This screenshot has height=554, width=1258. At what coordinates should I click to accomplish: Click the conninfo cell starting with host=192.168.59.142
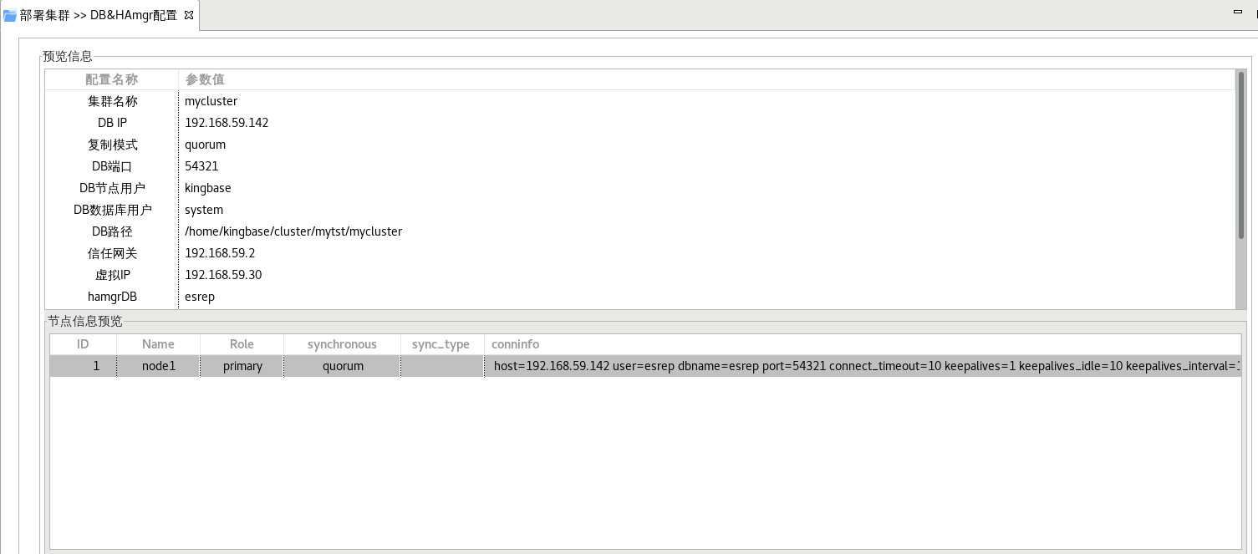point(861,366)
